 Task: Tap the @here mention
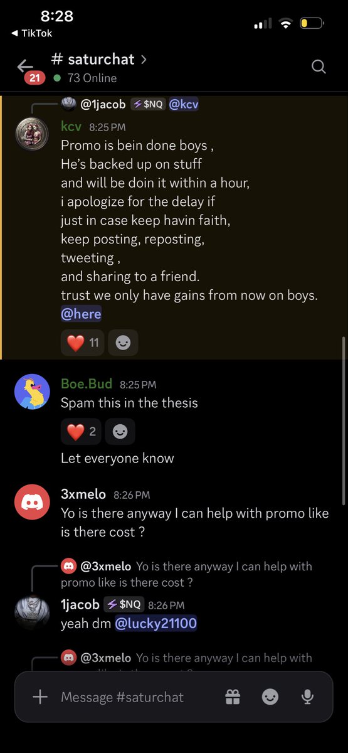point(81,314)
